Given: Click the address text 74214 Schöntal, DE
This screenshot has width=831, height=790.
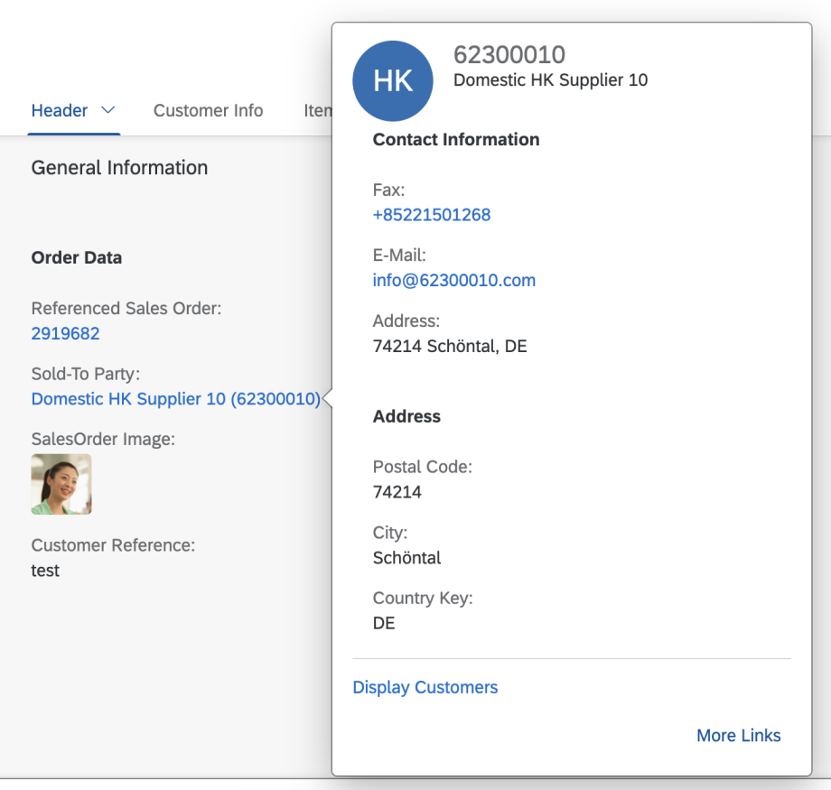Looking at the screenshot, I should (449, 346).
